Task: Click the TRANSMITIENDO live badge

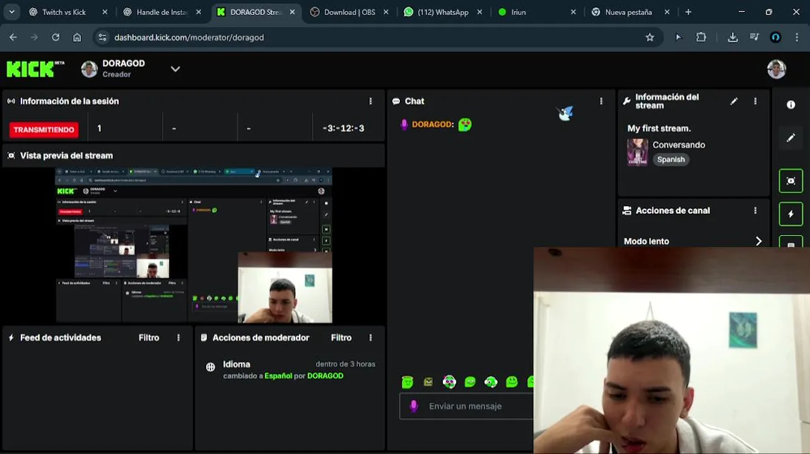Action: (x=44, y=129)
